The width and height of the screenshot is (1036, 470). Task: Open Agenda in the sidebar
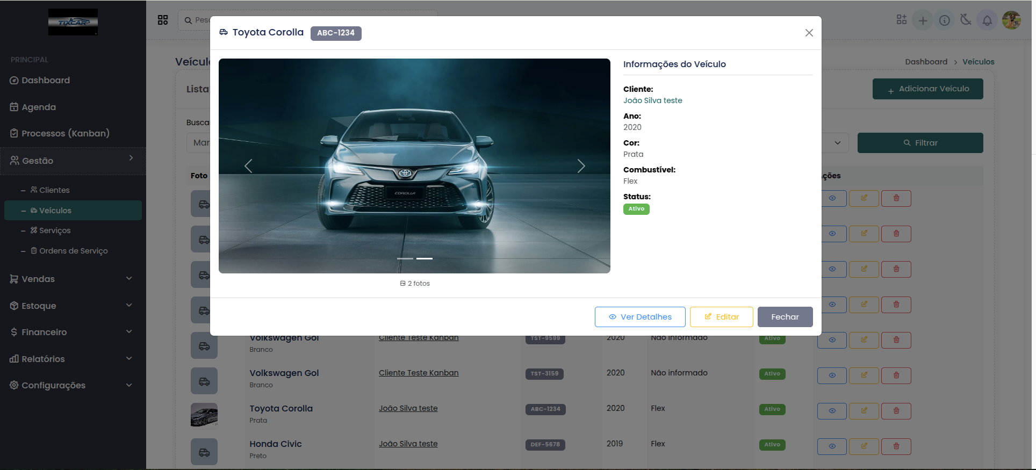pos(39,107)
